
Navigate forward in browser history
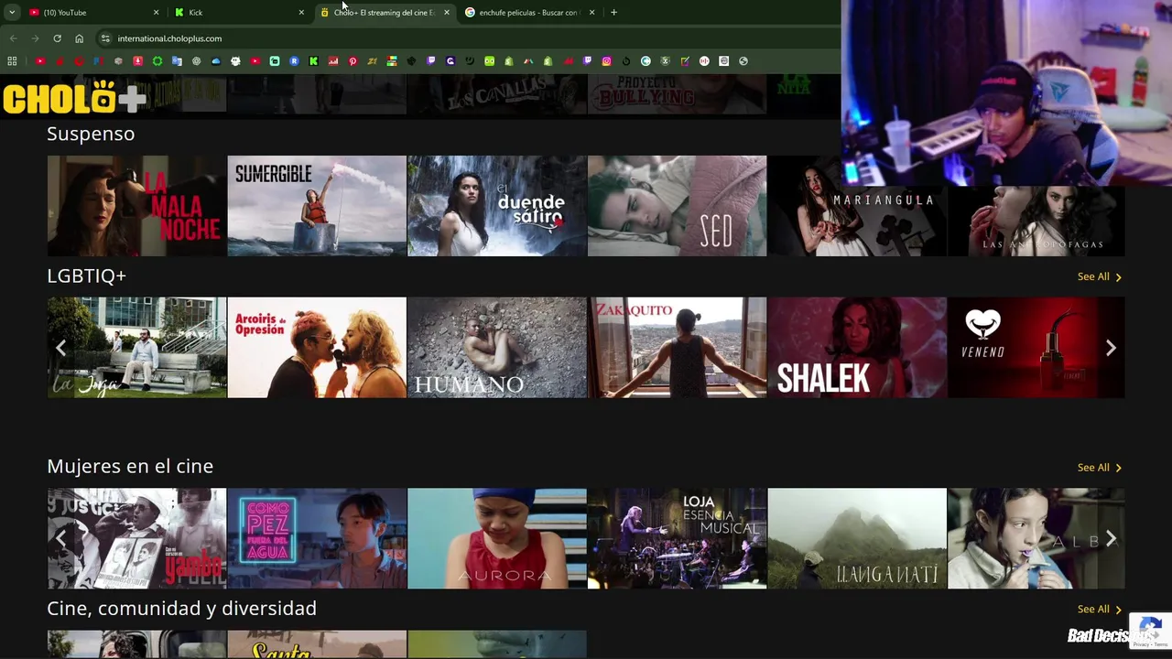[35, 38]
